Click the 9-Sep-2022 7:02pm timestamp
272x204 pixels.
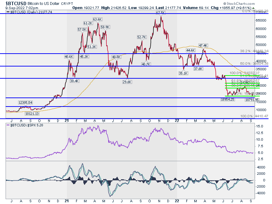click(22, 8)
